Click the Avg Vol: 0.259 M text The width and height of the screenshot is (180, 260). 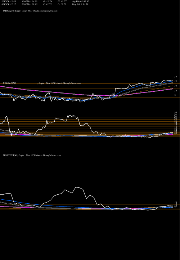pos(80,1)
